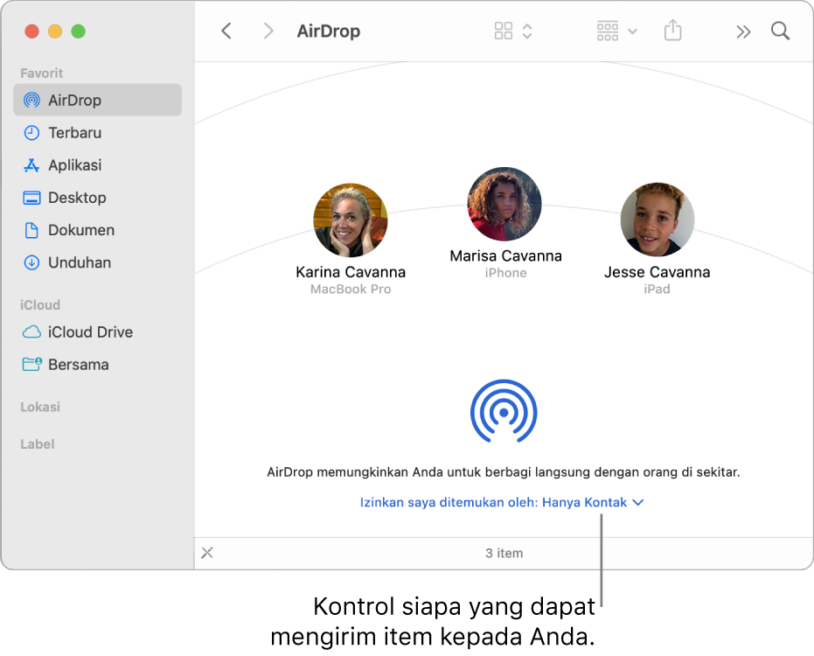The height and width of the screenshot is (656, 814).
Task: Open iCloud Drive in the sidebar
Action: (x=98, y=331)
